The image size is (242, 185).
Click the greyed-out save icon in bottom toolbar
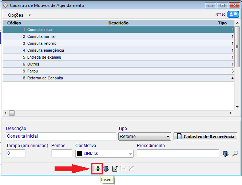pos(123,169)
